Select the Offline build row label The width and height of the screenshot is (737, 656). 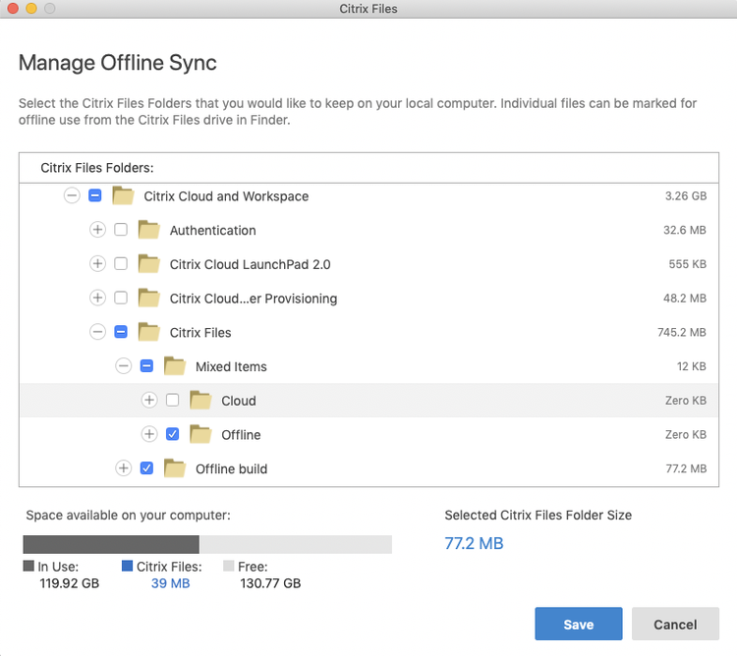(x=231, y=468)
